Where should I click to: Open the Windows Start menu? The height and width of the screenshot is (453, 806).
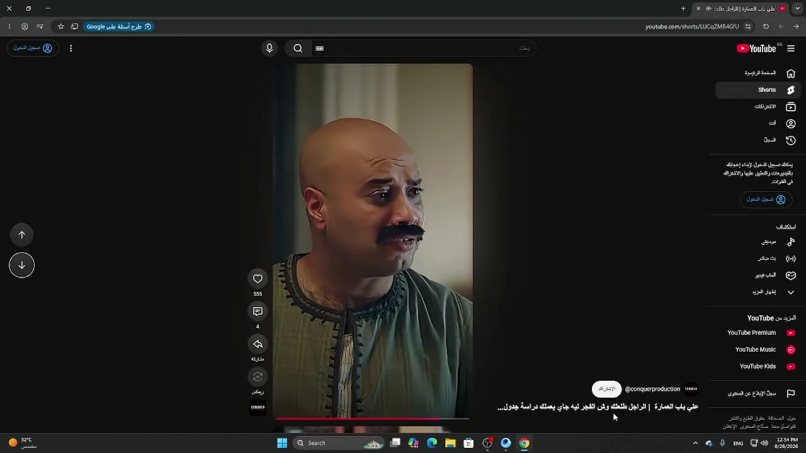pyautogui.click(x=282, y=443)
